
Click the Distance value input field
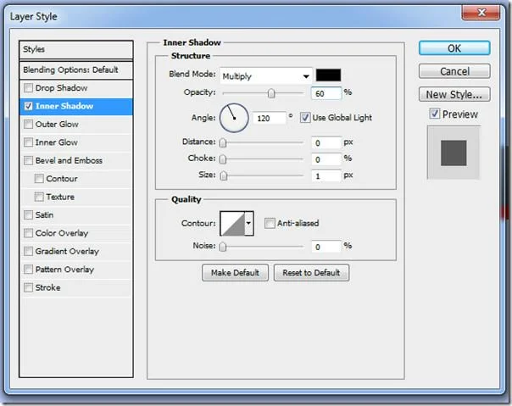[326, 142]
